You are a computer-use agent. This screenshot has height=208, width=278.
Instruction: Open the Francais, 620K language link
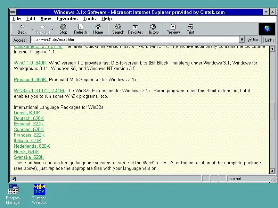click(x=29, y=135)
